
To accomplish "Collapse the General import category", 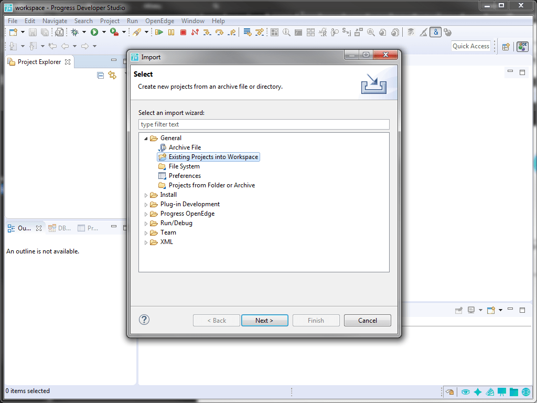I will coord(146,139).
